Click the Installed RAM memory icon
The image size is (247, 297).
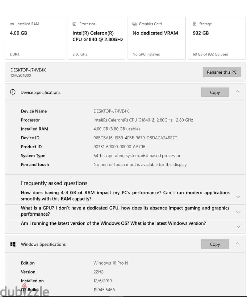tap(12, 24)
